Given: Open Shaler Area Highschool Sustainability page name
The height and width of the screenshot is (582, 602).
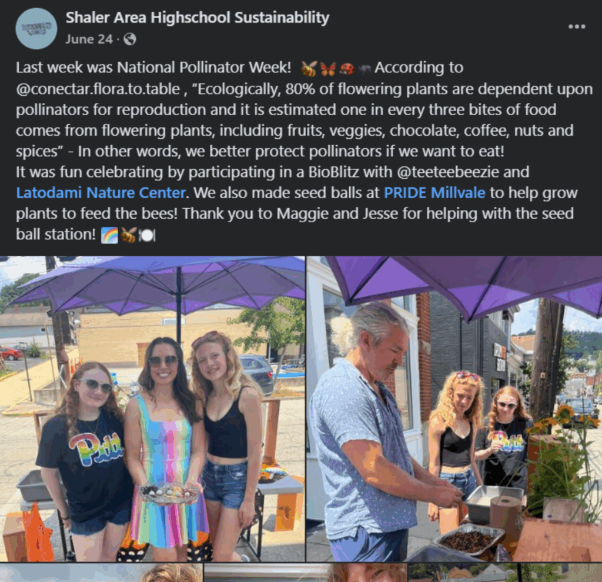Looking at the screenshot, I should (198, 18).
